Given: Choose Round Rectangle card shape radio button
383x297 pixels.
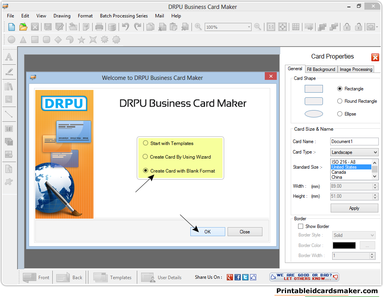Looking at the screenshot, I should [340, 101].
